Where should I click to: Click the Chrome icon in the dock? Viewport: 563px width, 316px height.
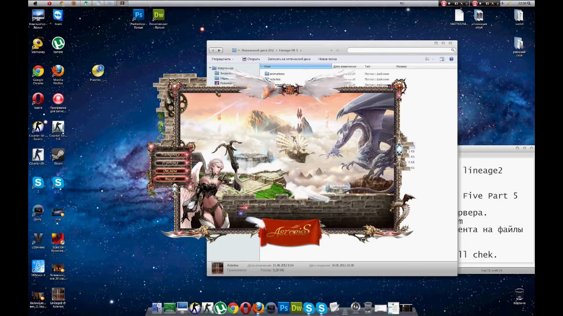click(233, 308)
